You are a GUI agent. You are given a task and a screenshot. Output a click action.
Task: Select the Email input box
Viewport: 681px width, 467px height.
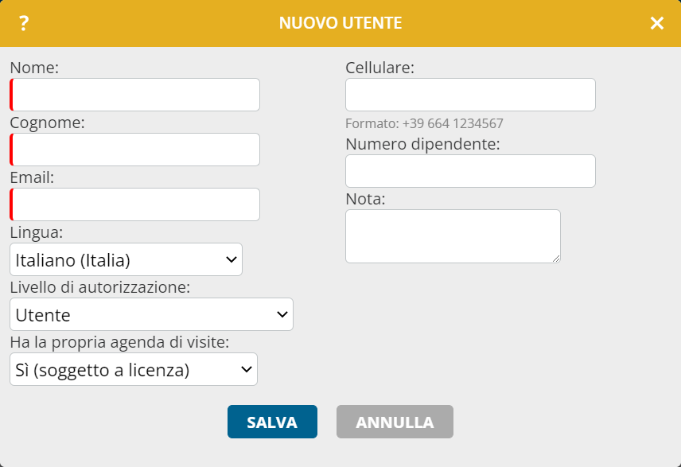(134, 204)
